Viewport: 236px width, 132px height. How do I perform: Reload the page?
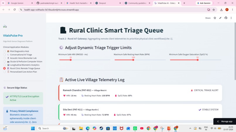pyautogui.click(x=14, y=10)
